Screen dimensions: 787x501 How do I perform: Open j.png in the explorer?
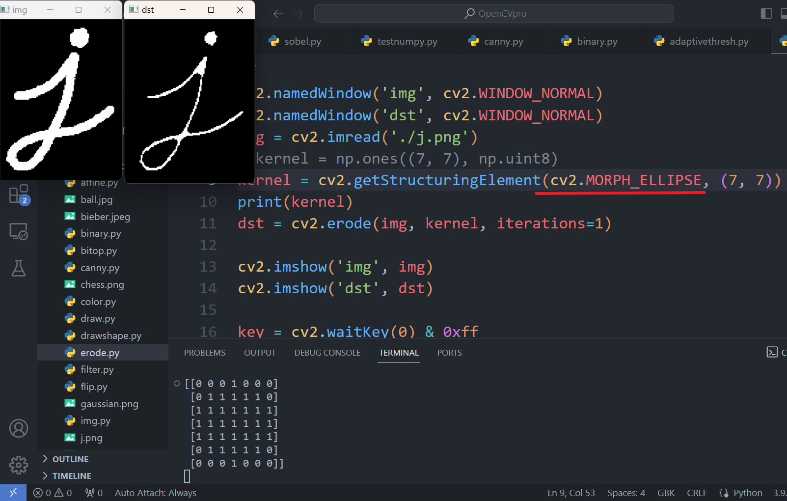(x=103, y=438)
